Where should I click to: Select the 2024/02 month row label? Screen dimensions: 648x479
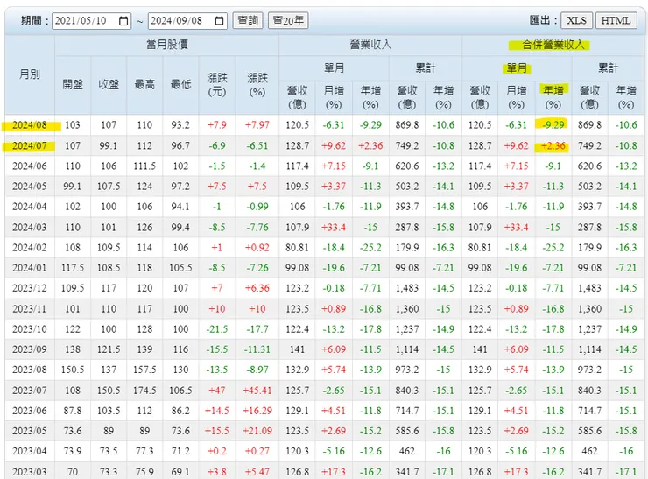pyautogui.click(x=30, y=248)
